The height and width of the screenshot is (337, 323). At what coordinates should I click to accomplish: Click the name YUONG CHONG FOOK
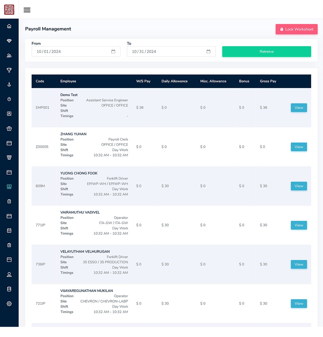pyautogui.click(x=79, y=173)
